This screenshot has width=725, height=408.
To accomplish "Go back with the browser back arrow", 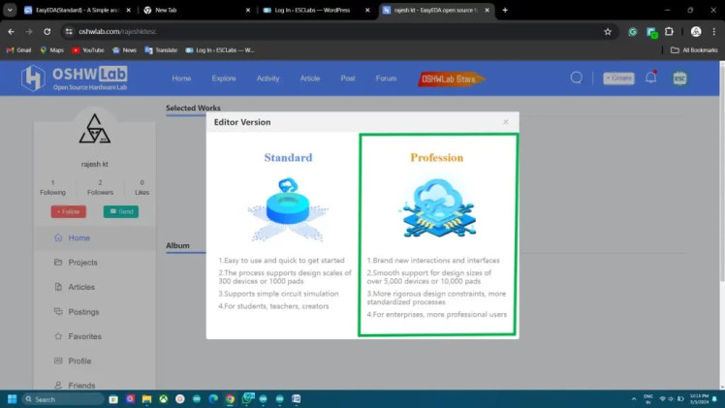I will [11, 31].
